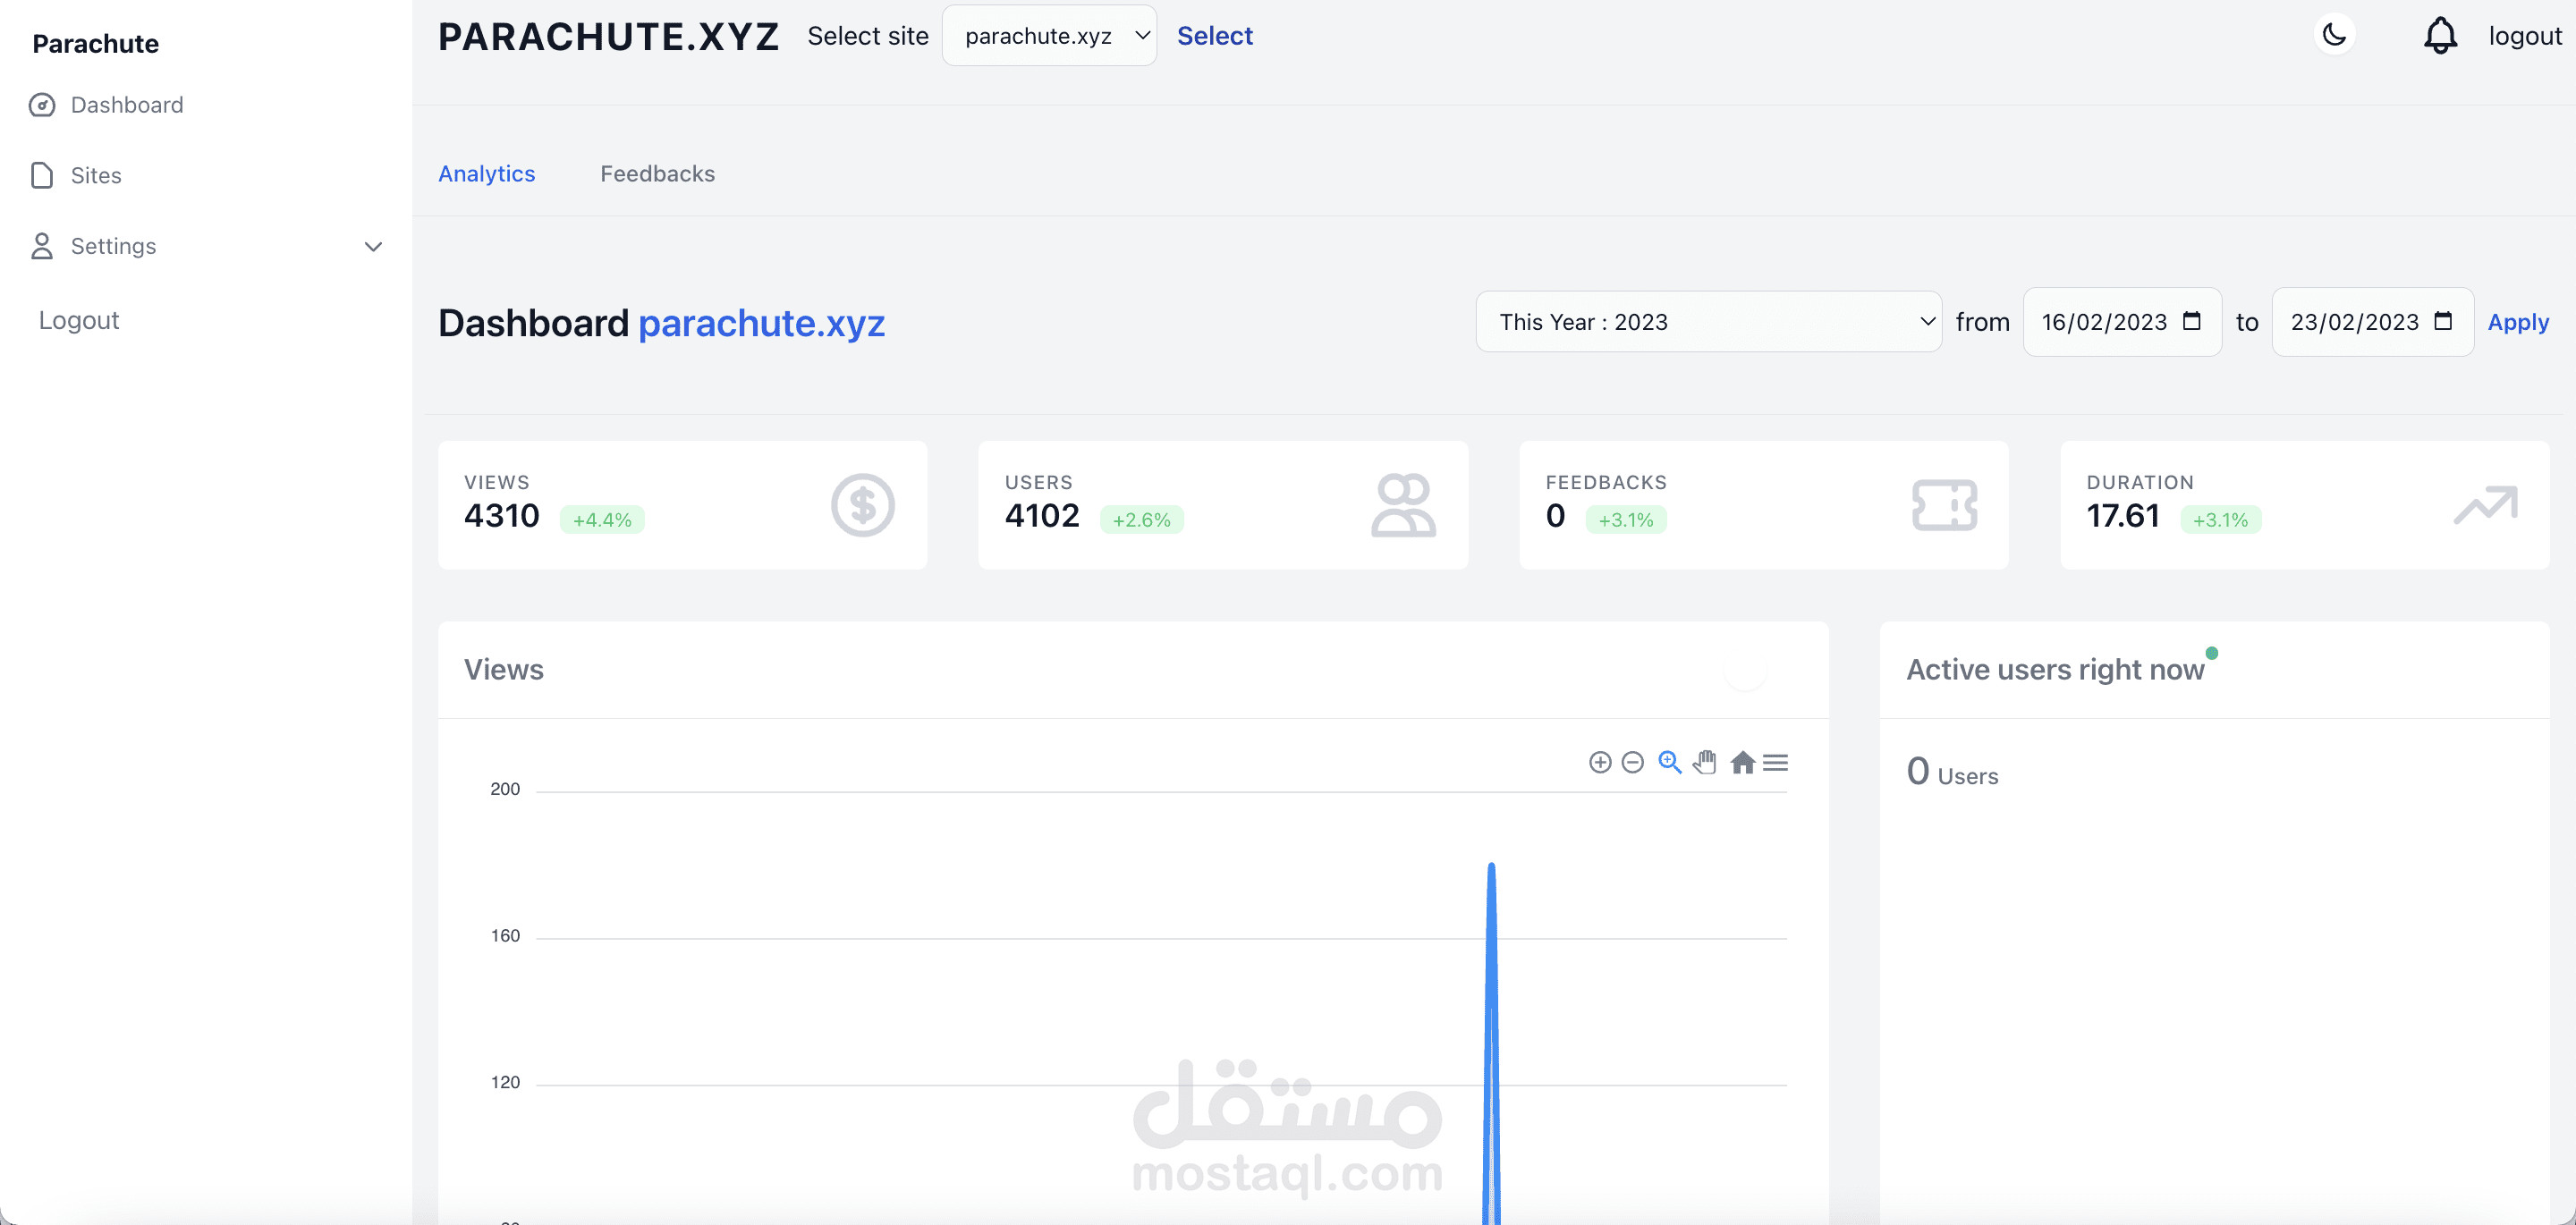Viewport: 2576px width, 1225px height.
Task: Click the blue Select link
Action: click(1214, 36)
